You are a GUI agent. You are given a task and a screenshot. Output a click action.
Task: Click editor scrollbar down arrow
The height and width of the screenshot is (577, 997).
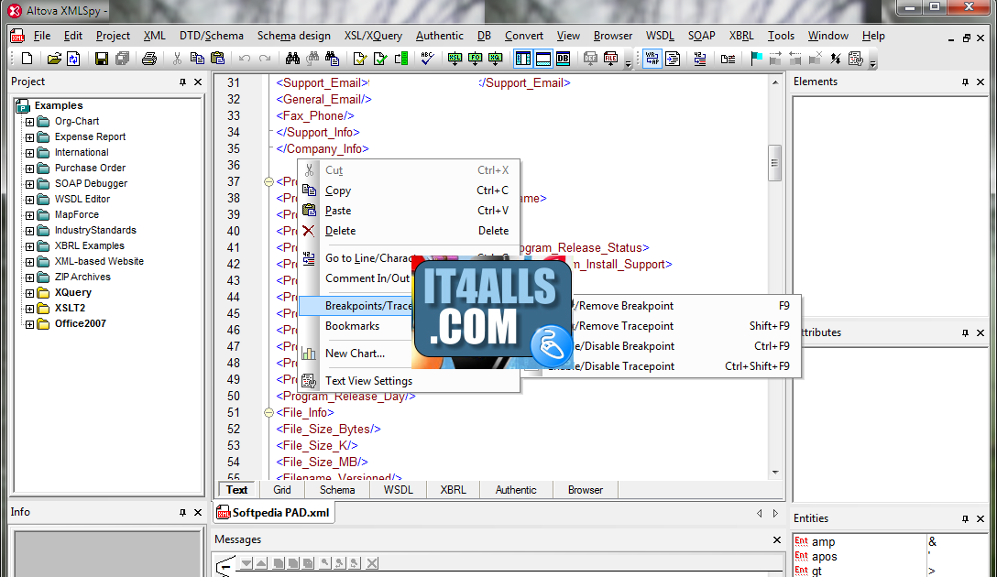(775, 473)
